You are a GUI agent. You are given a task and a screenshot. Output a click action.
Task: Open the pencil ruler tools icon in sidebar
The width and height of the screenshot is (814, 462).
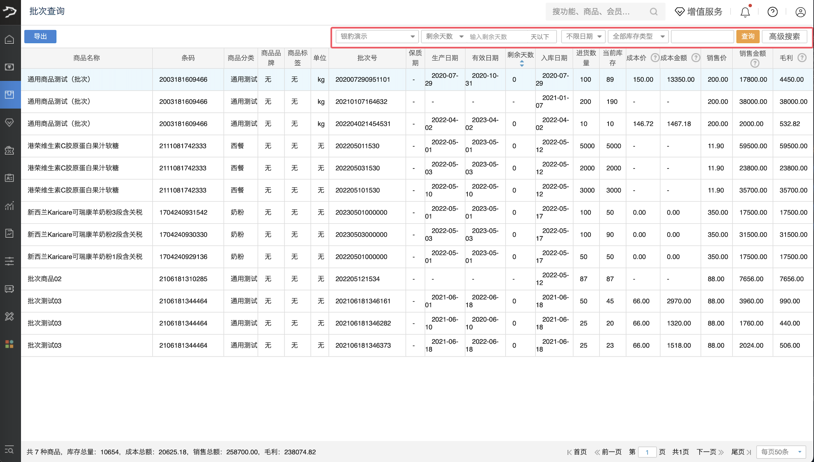10,316
